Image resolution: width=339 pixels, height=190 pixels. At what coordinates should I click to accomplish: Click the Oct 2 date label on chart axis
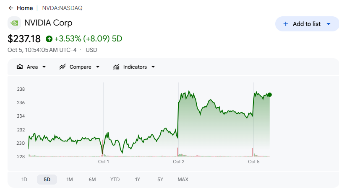tap(179, 162)
